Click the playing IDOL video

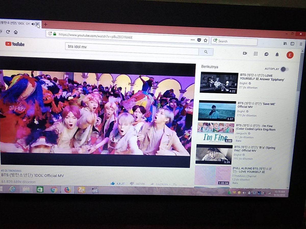(97, 112)
